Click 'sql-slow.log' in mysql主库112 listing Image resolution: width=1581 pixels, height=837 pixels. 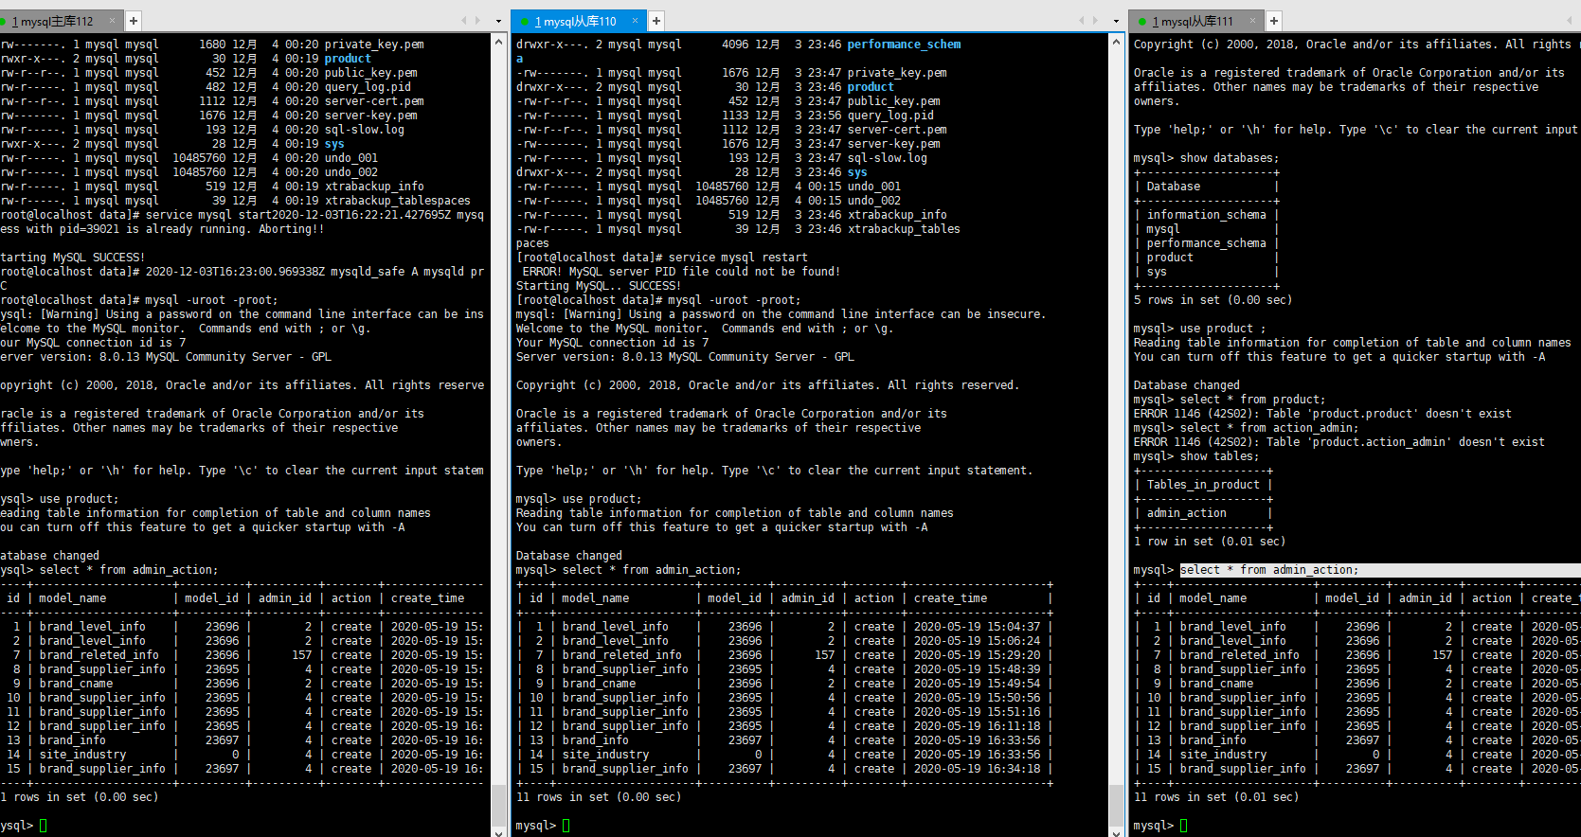tap(365, 130)
